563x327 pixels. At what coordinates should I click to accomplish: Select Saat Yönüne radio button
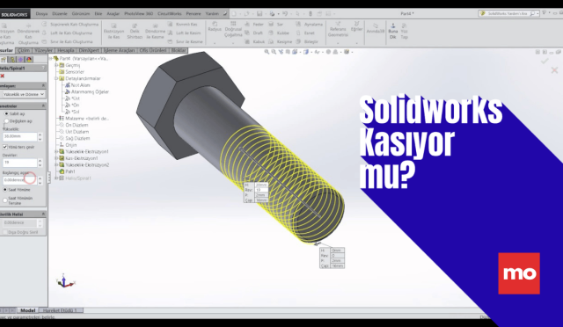tap(5, 190)
